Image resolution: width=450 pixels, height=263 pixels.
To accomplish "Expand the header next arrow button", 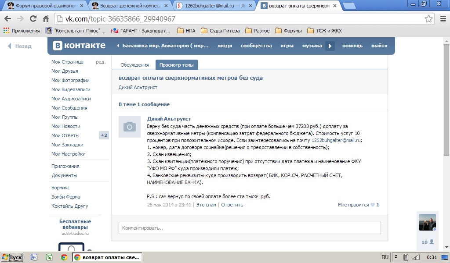I will coord(330,46).
